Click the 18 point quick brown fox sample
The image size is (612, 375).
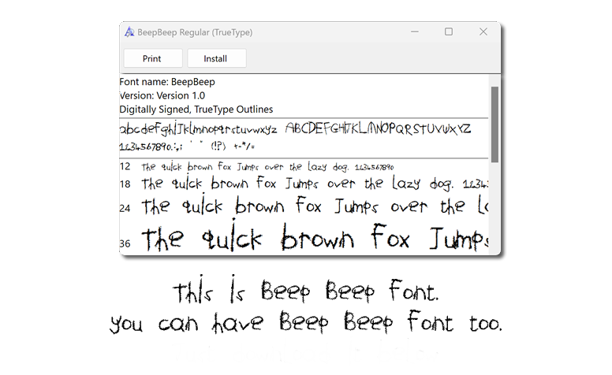[315, 184]
